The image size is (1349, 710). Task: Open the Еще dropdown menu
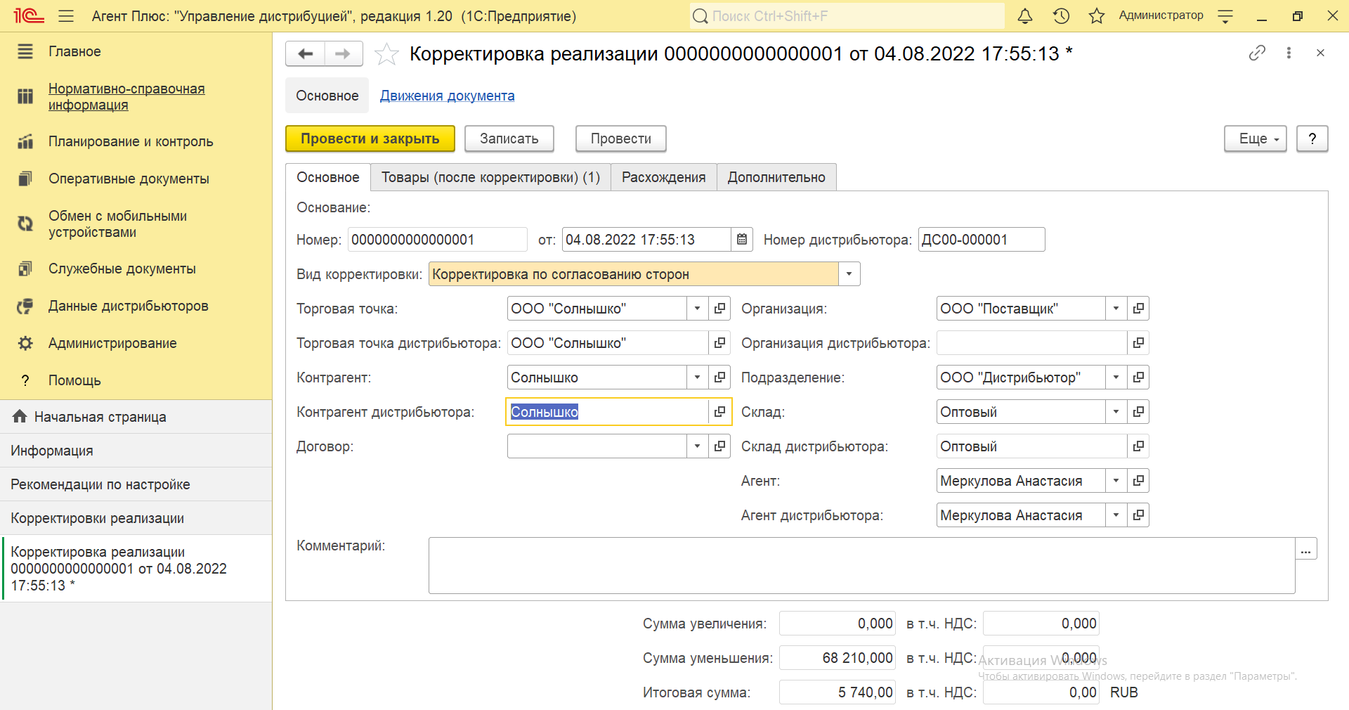click(x=1256, y=138)
